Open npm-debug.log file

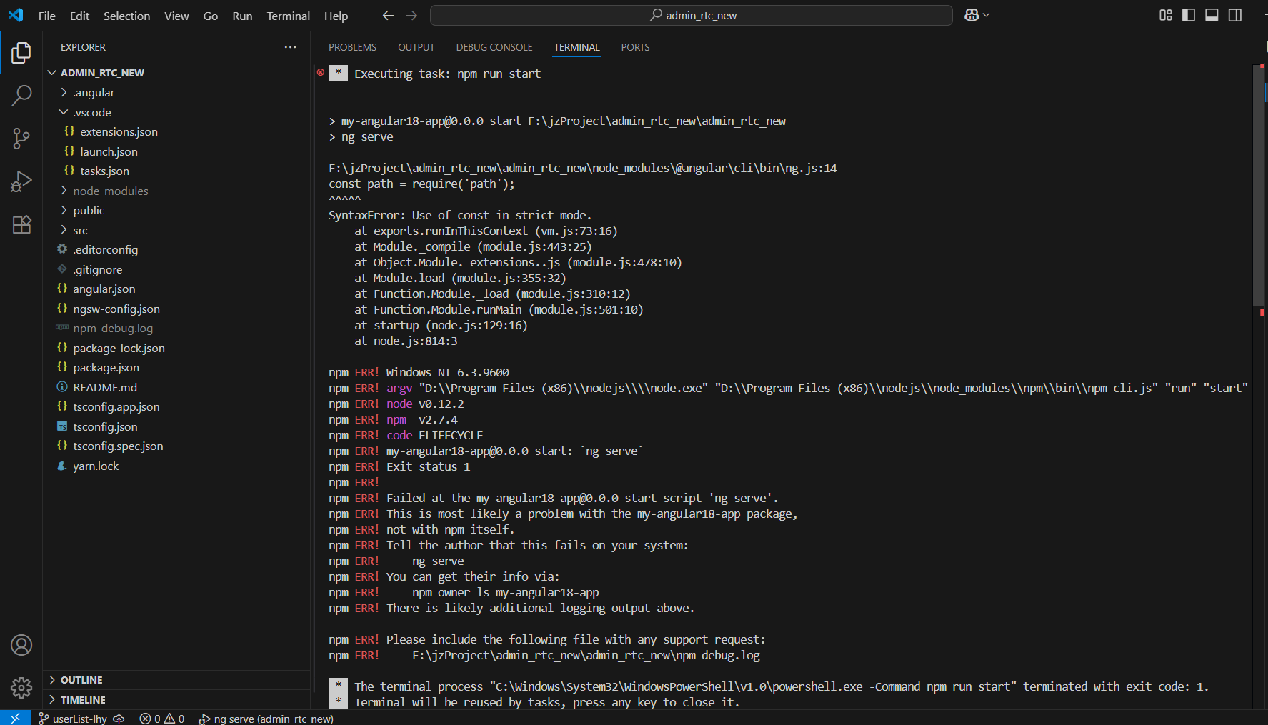pos(176,328)
